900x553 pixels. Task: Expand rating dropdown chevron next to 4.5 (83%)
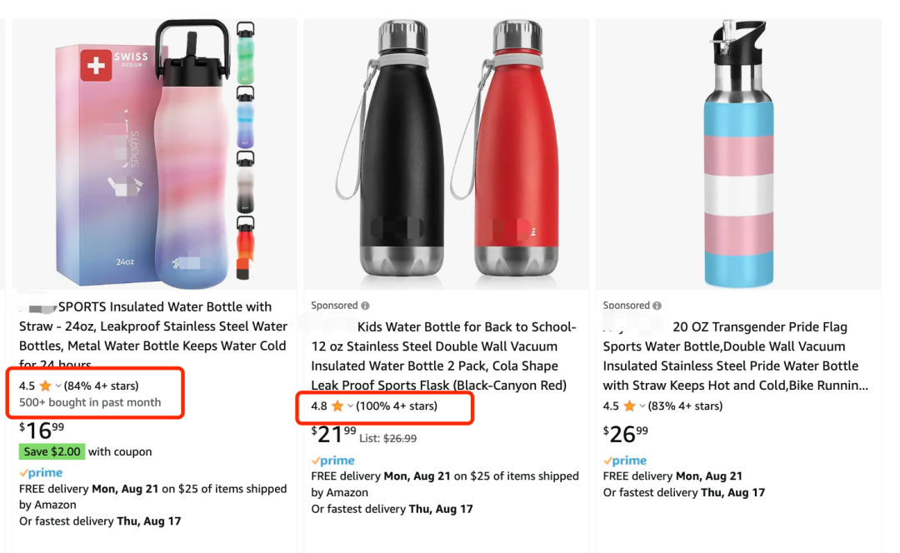coord(642,406)
